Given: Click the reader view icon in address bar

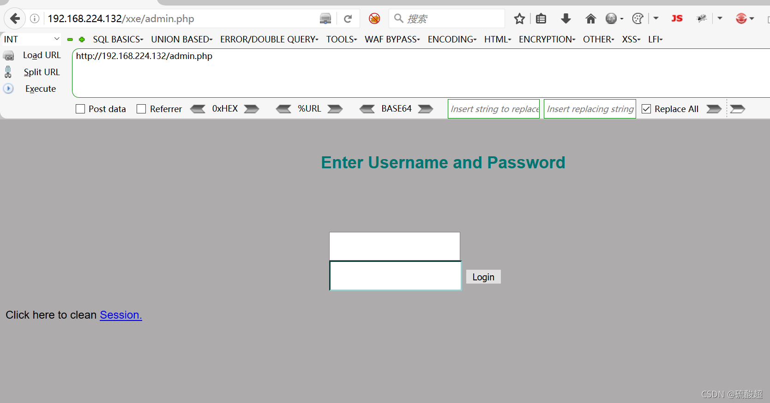Looking at the screenshot, I should coord(325,18).
